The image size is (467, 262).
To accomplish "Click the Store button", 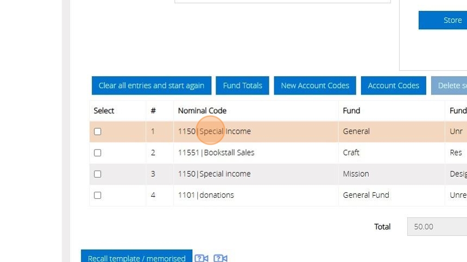I will click(443, 20).
